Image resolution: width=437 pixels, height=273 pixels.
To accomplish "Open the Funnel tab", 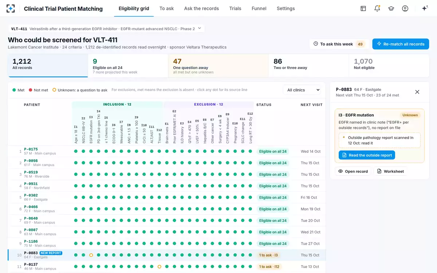I will click(259, 8).
